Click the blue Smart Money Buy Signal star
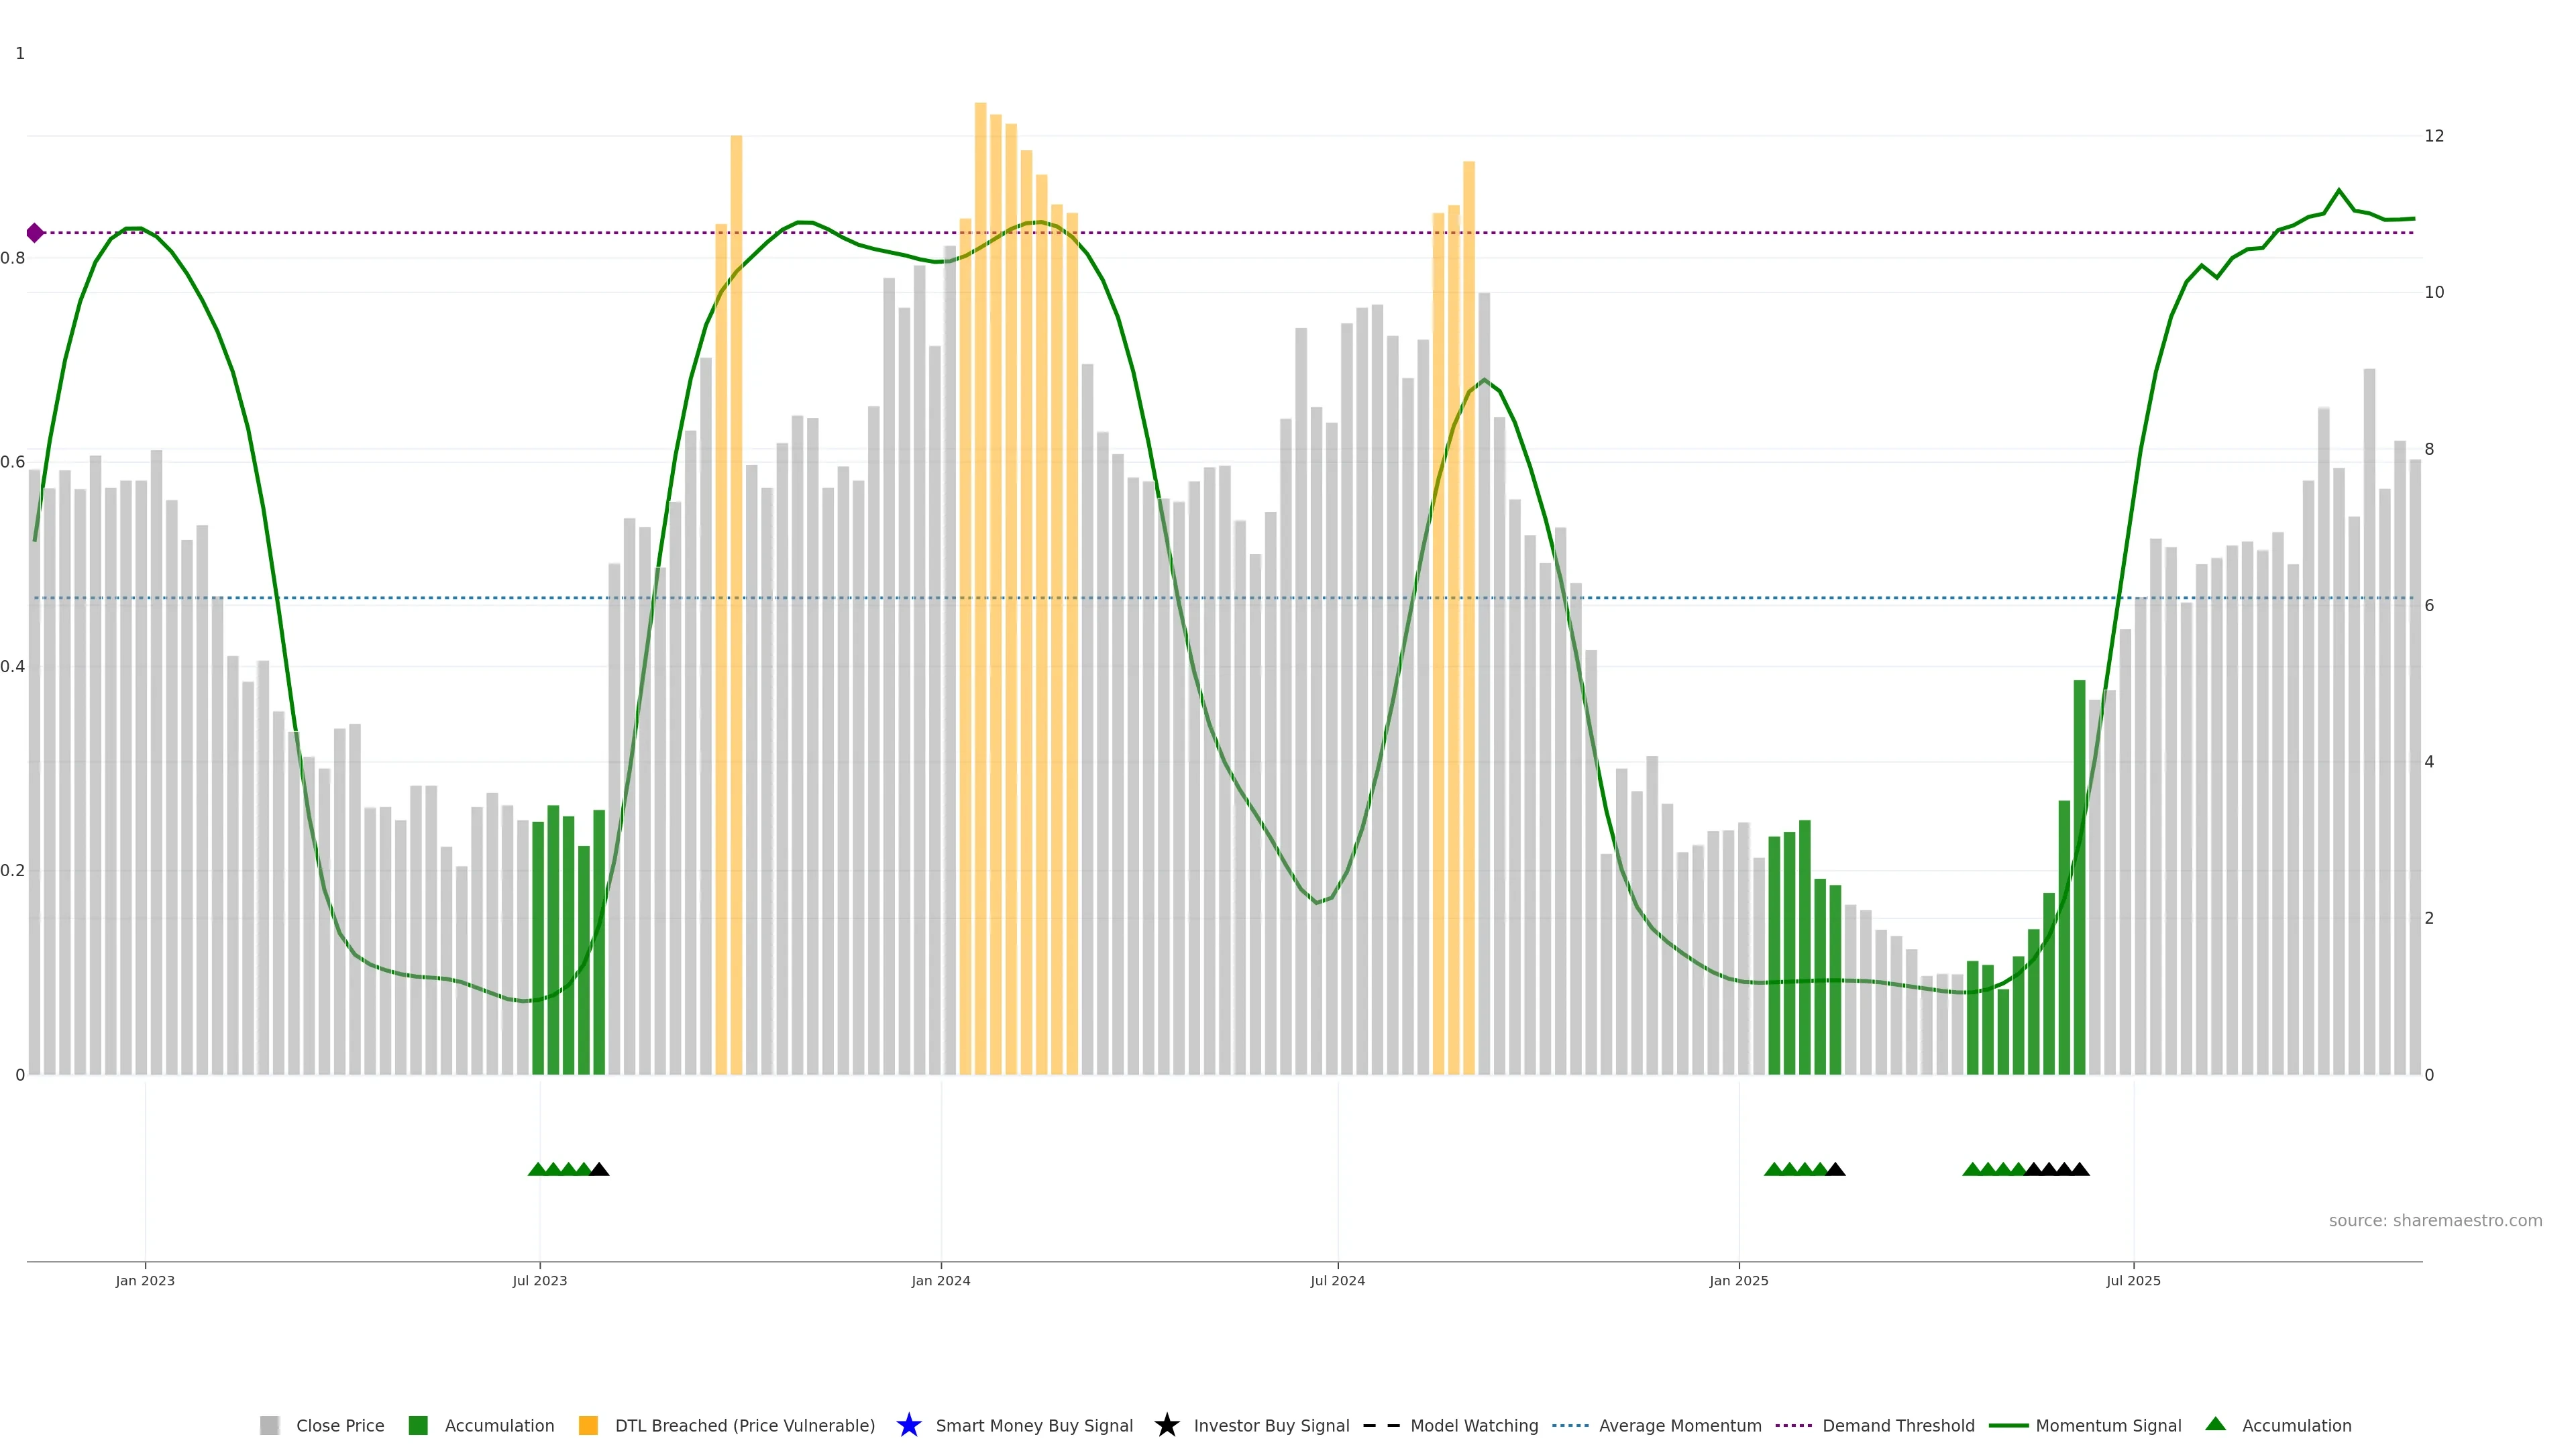Viewport: 2576px width, 1449px height. (908, 1425)
